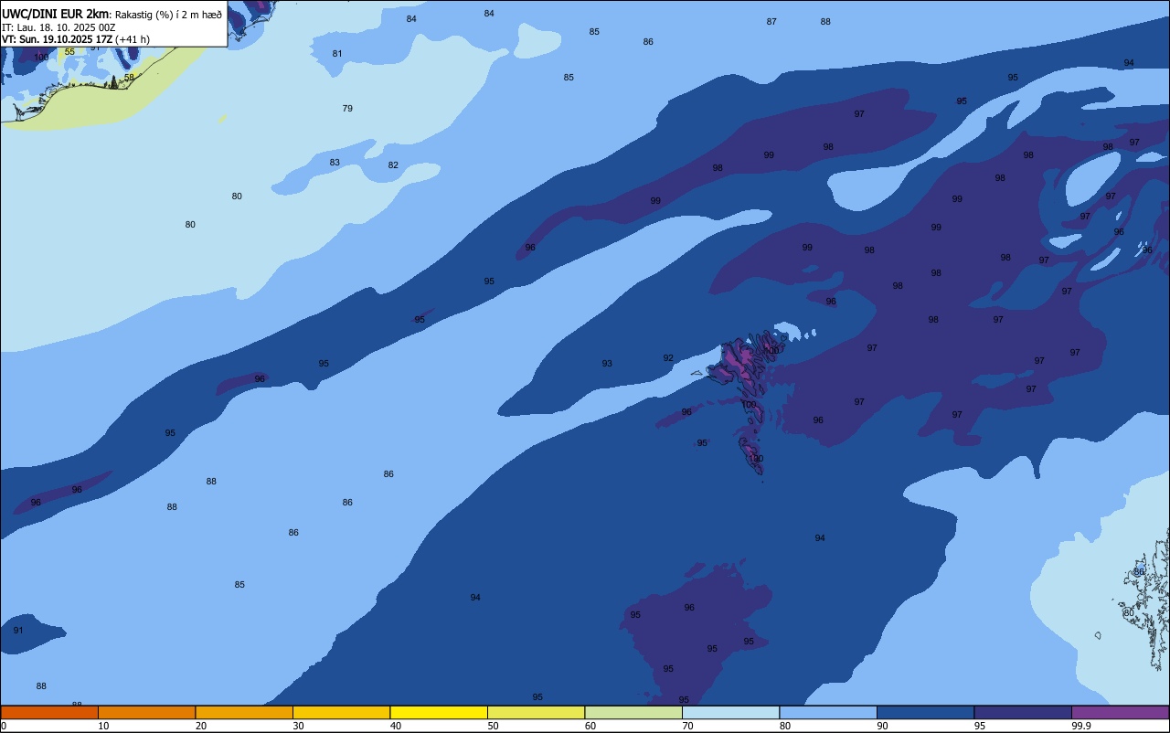The image size is (1170, 733).
Task: Click the legend tick label 30
Action: click(298, 726)
